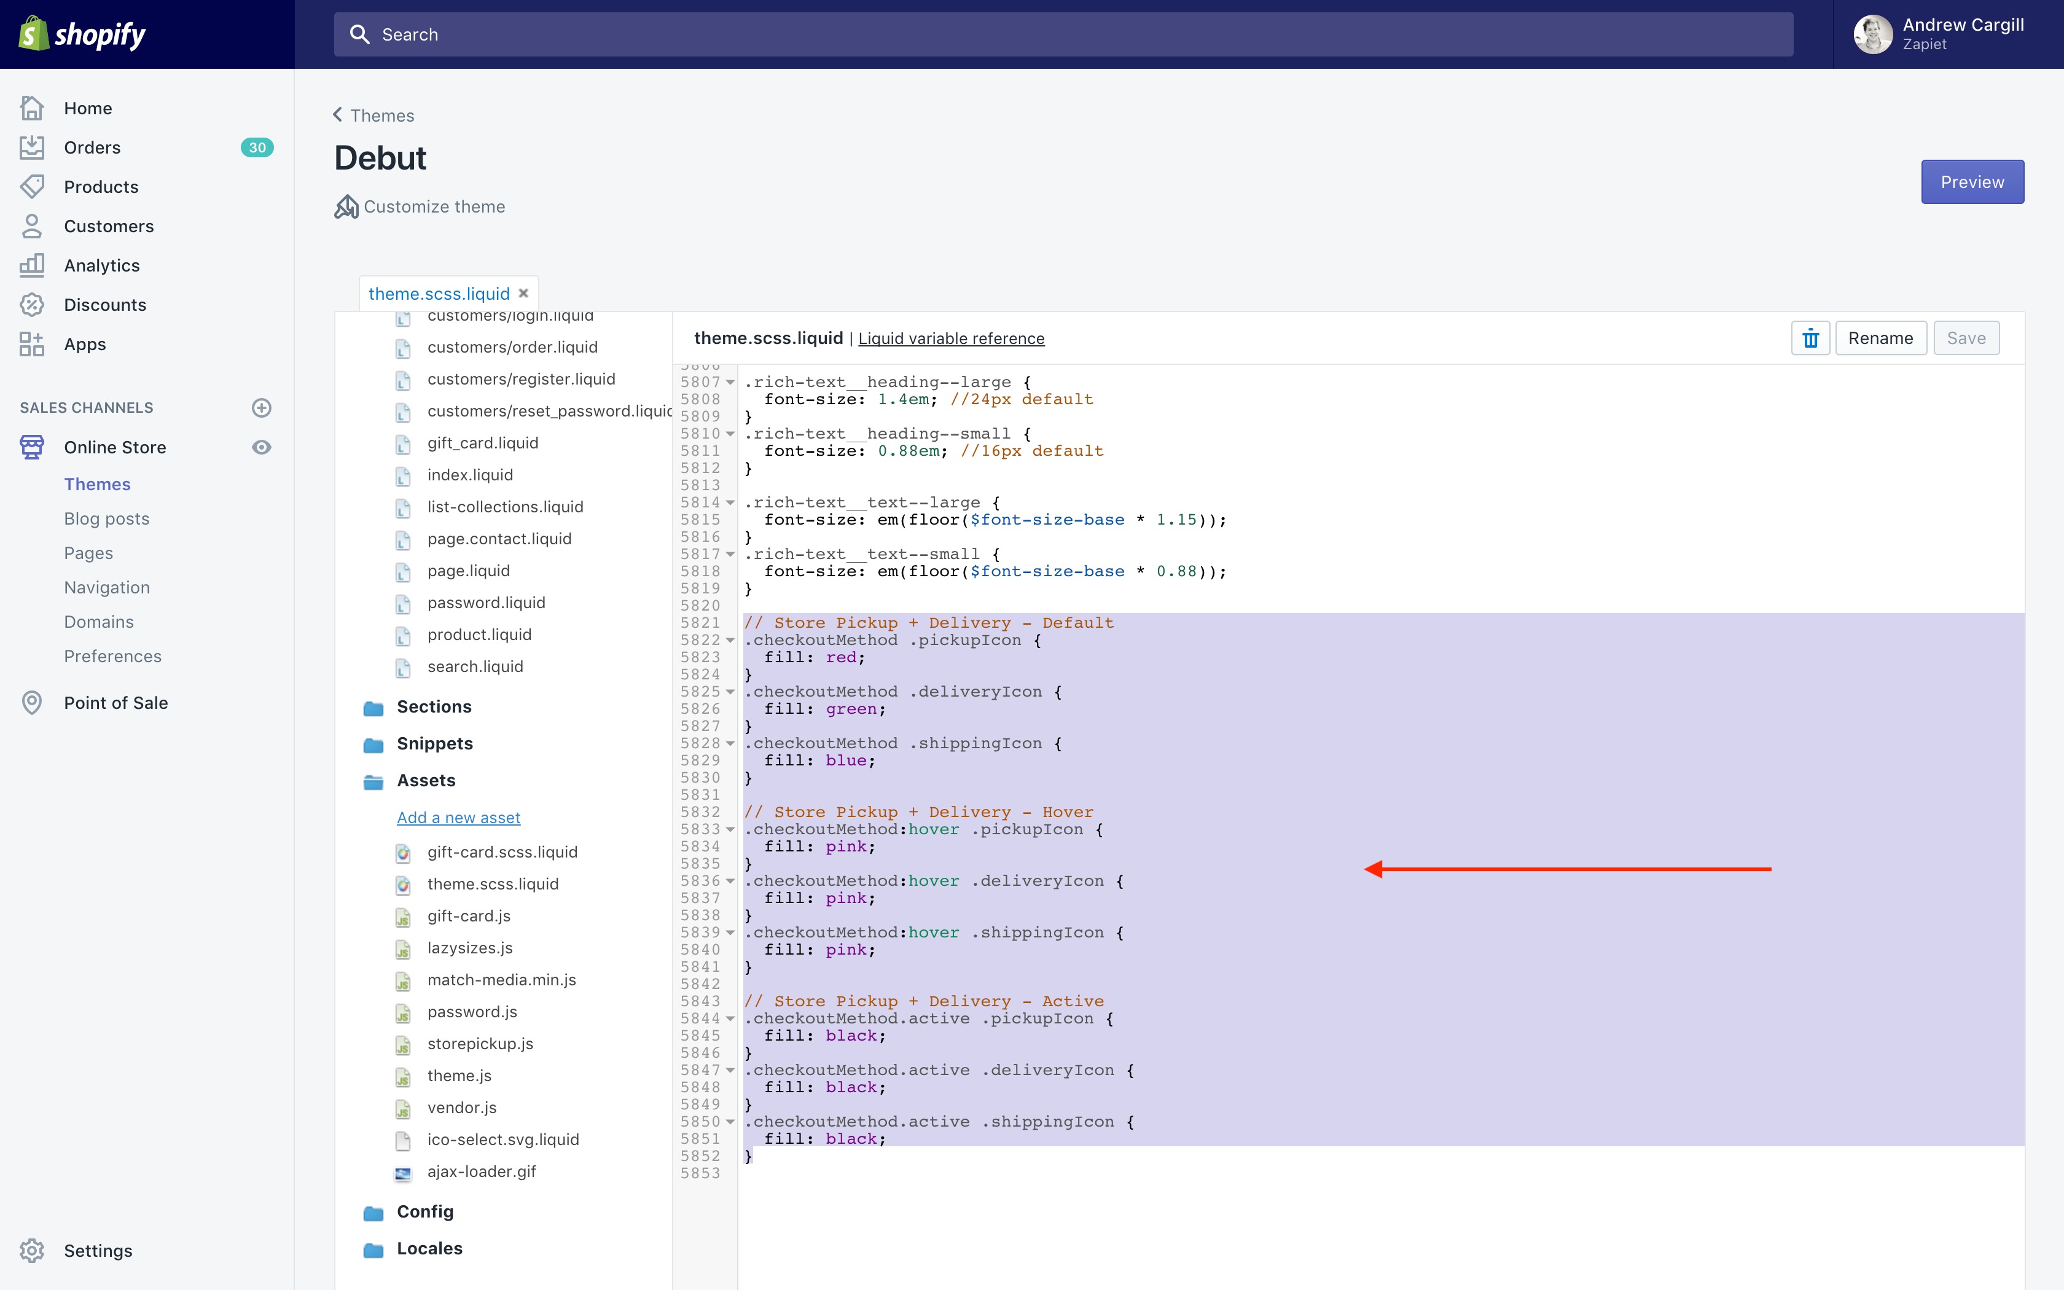2064x1290 pixels.
Task: Add a sales channel with plus icon
Action: [x=262, y=408]
